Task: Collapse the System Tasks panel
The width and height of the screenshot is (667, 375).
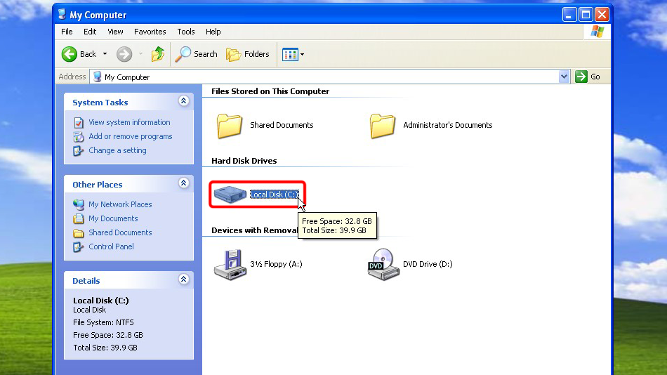Action: click(x=184, y=101)
